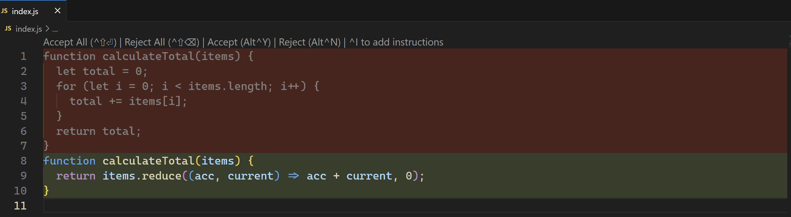This screenshot has height=217, width=791.
Task: Click the JS icon in the breadcrumb bar
Action: tap(8, 28)
